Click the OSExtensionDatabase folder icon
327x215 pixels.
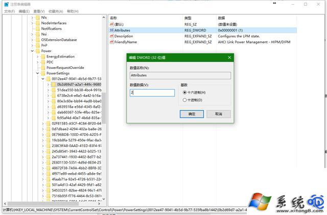pyautogui.click(x=37, y=39)
